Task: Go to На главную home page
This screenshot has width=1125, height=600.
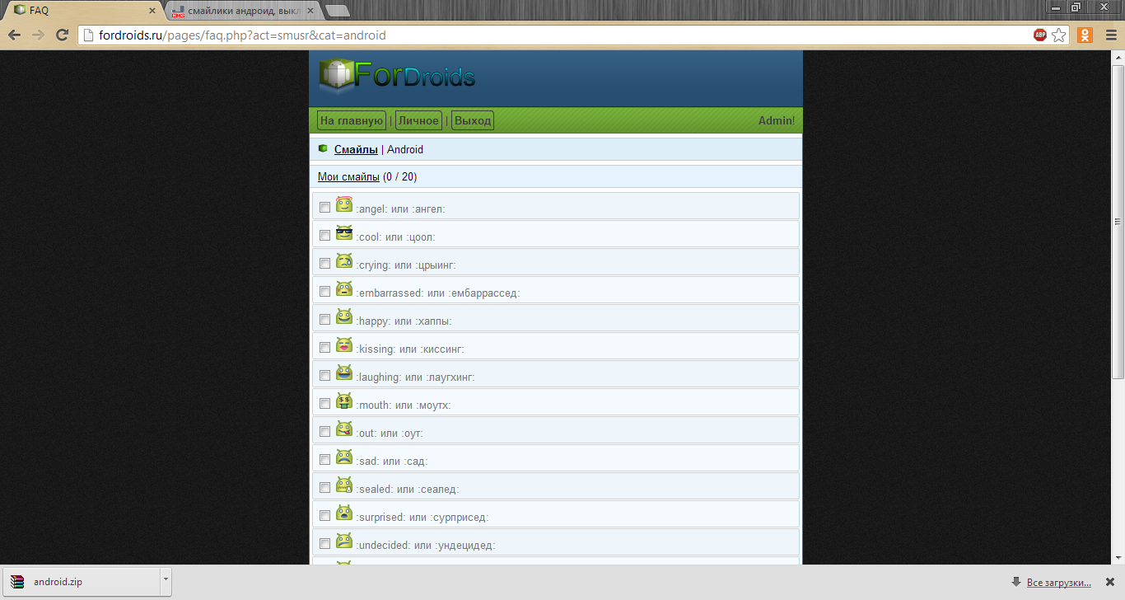Action: pos(352,120)
